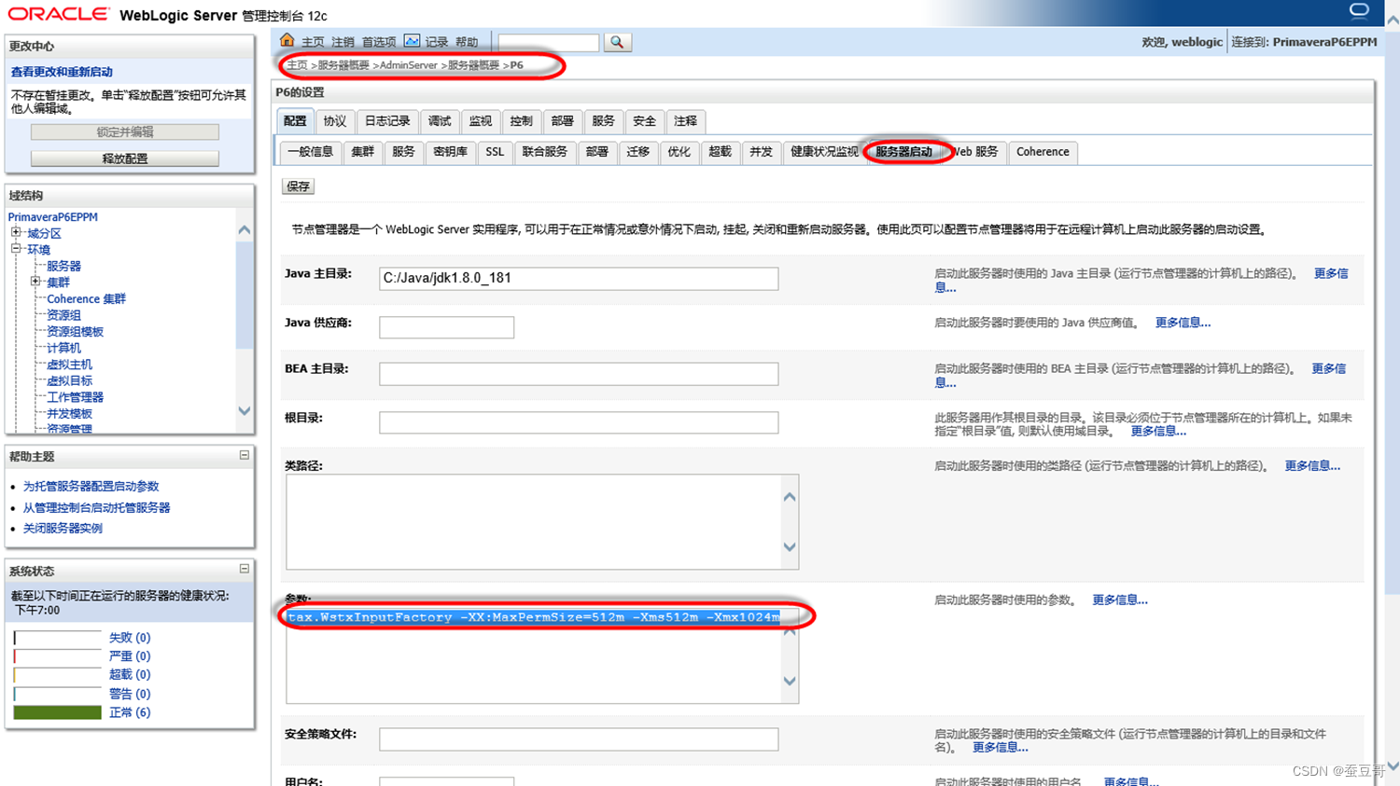Open the 配置 tab
This screenshot has height=786, width=1400.
pos(295,121)
